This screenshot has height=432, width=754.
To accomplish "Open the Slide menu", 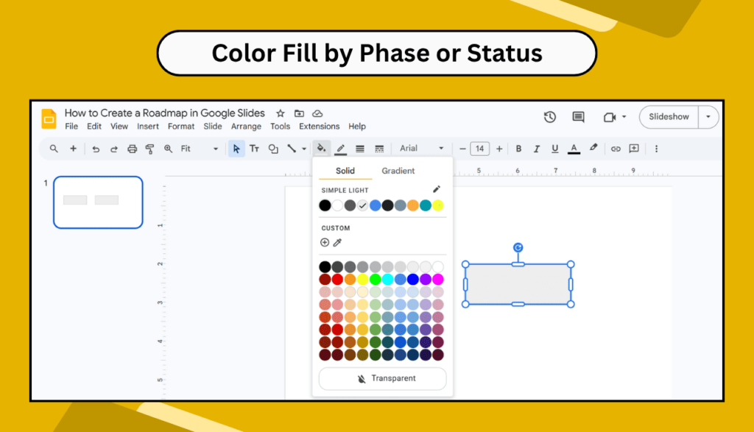I will (x=213, y=127).
